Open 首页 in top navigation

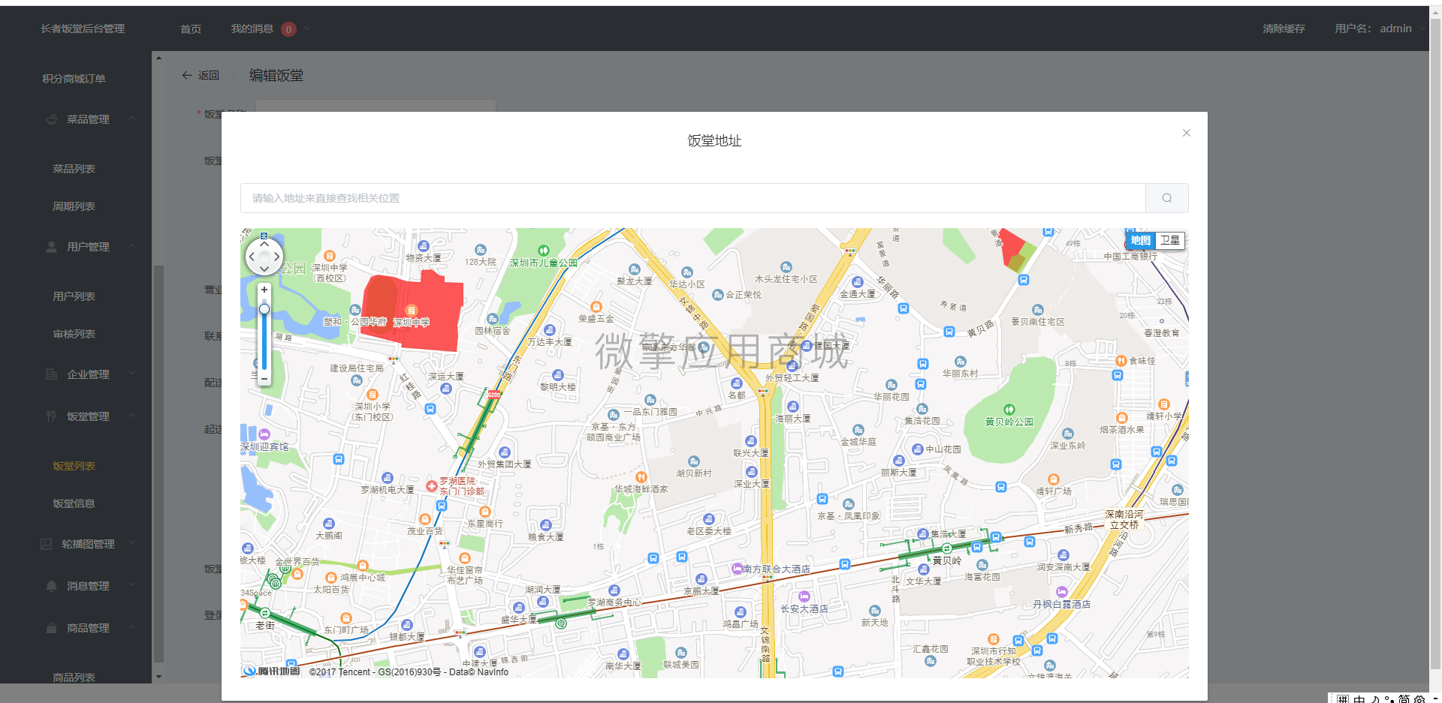191,29
